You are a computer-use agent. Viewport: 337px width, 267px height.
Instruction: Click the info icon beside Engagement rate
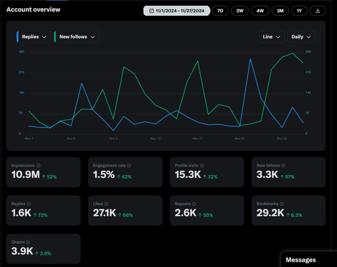[129, 166]
